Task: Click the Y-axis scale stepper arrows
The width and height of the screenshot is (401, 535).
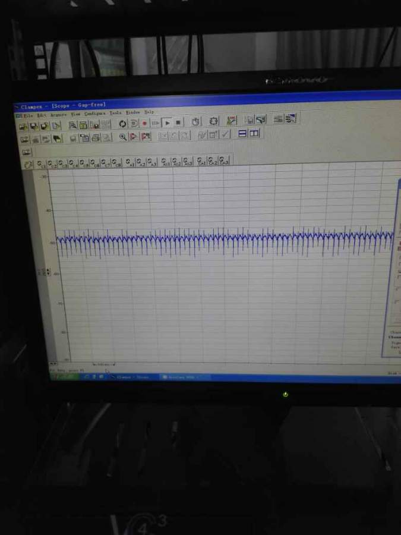Action: 48,272
